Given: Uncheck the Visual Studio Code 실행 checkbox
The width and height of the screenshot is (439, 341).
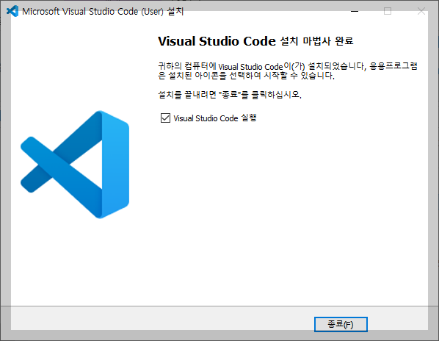Looking at the screenshot, I should (x=165, y=118).
